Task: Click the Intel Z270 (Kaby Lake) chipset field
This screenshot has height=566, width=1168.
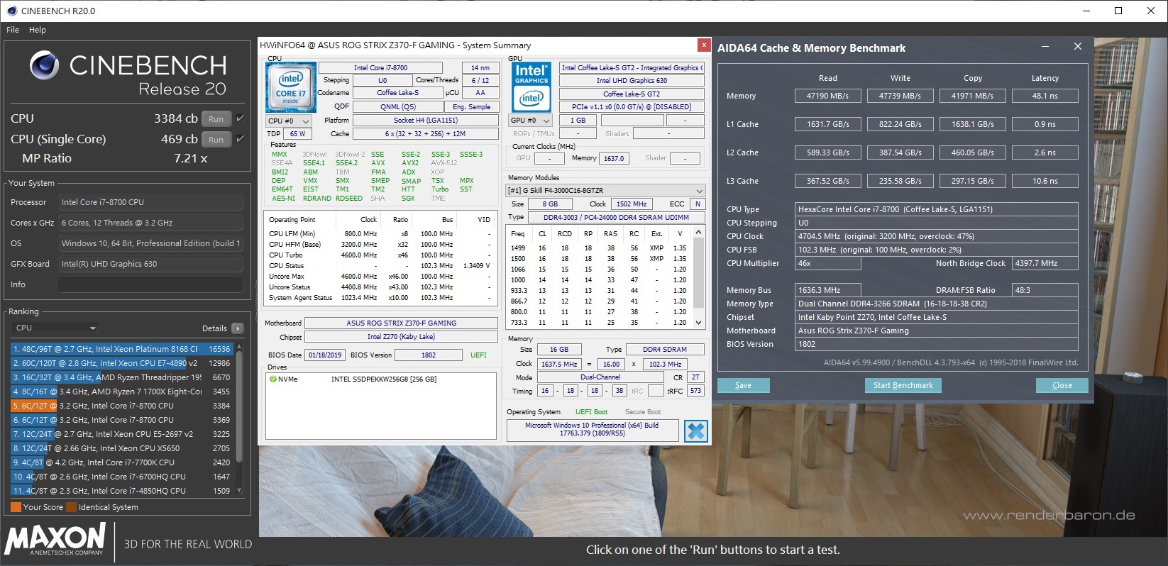Action: click(401, 337)
